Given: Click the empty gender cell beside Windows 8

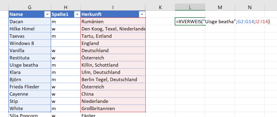Looking at the screenshot, I should coord(65,43).
